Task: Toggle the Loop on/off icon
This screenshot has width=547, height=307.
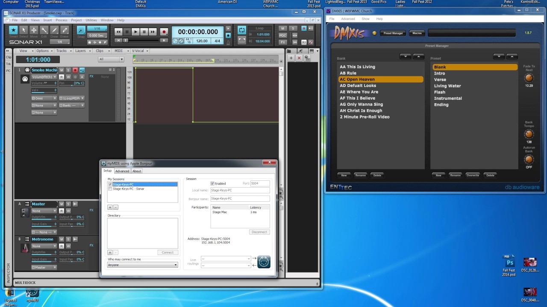Action: tap(242, 30)
